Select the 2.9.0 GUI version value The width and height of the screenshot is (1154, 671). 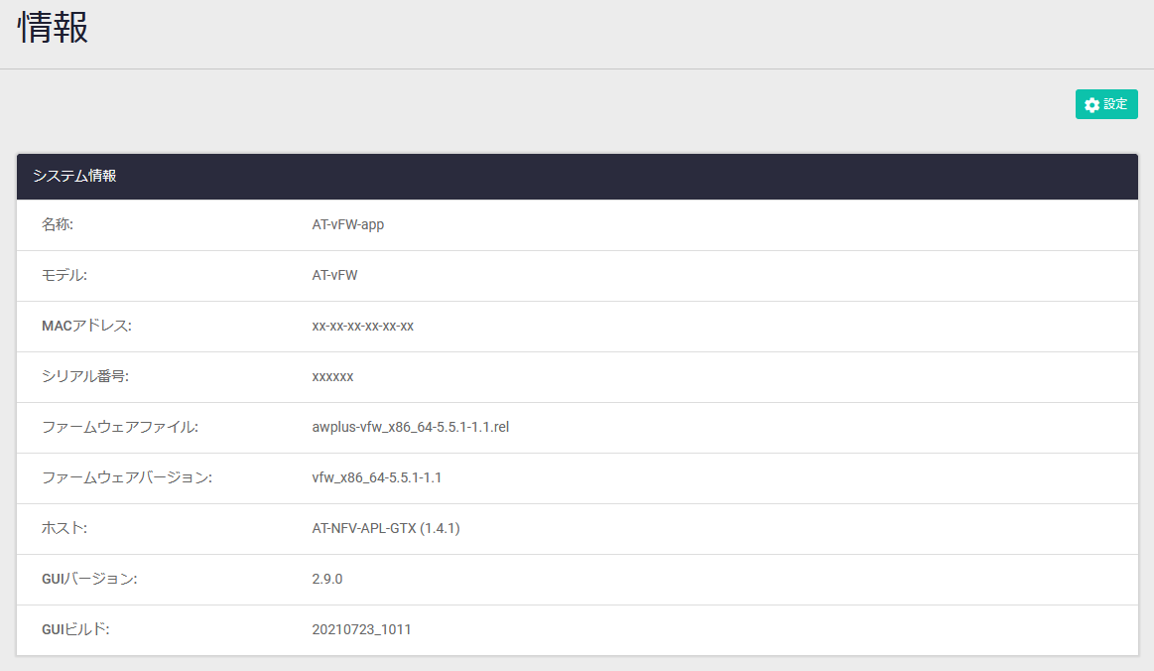point(327,579)
